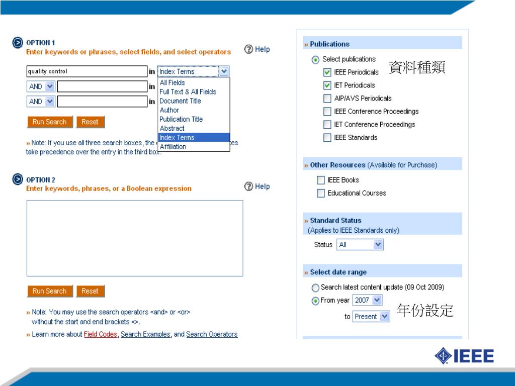Choose 'All Fields' from the field list
515x386 pixels.
coord(194,82)
